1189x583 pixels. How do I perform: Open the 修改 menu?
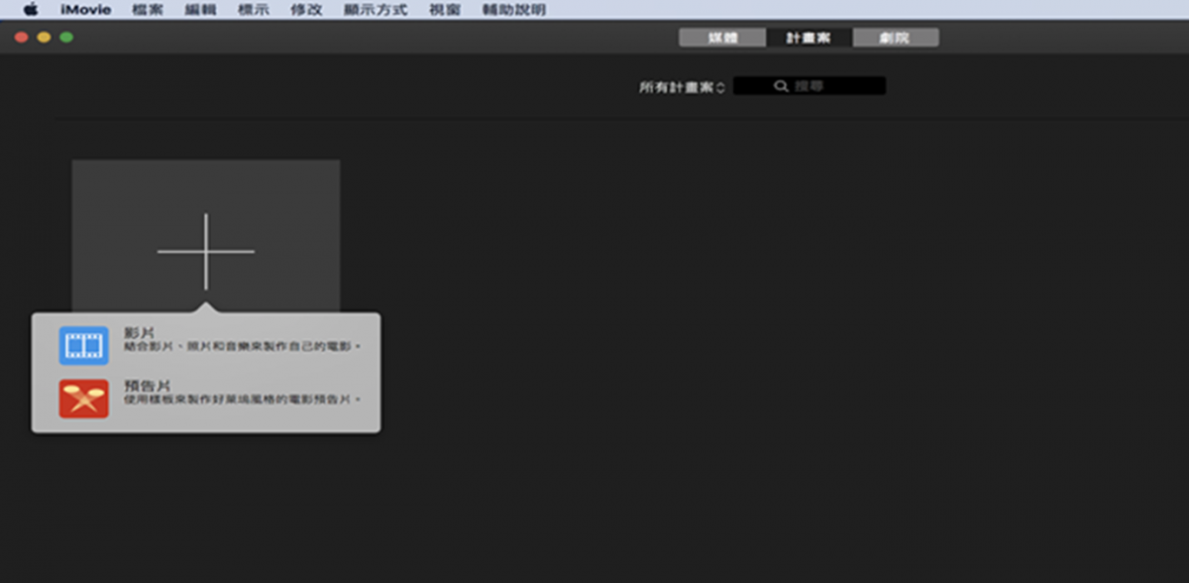pos(306,10)
